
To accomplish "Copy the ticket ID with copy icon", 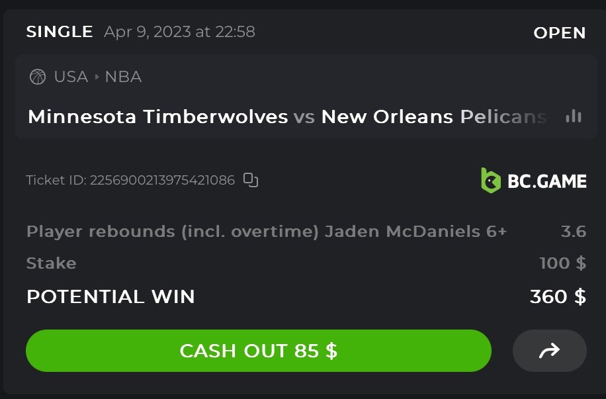I will click(251, 179).
